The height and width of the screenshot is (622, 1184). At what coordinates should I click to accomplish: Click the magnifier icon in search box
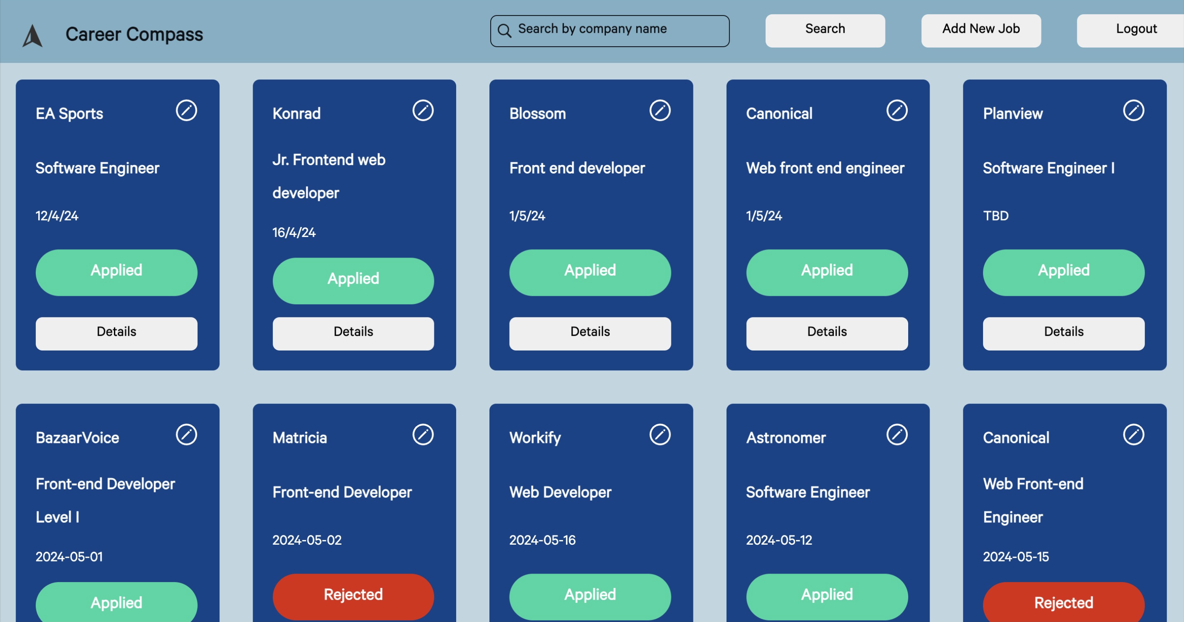point(504,31)
